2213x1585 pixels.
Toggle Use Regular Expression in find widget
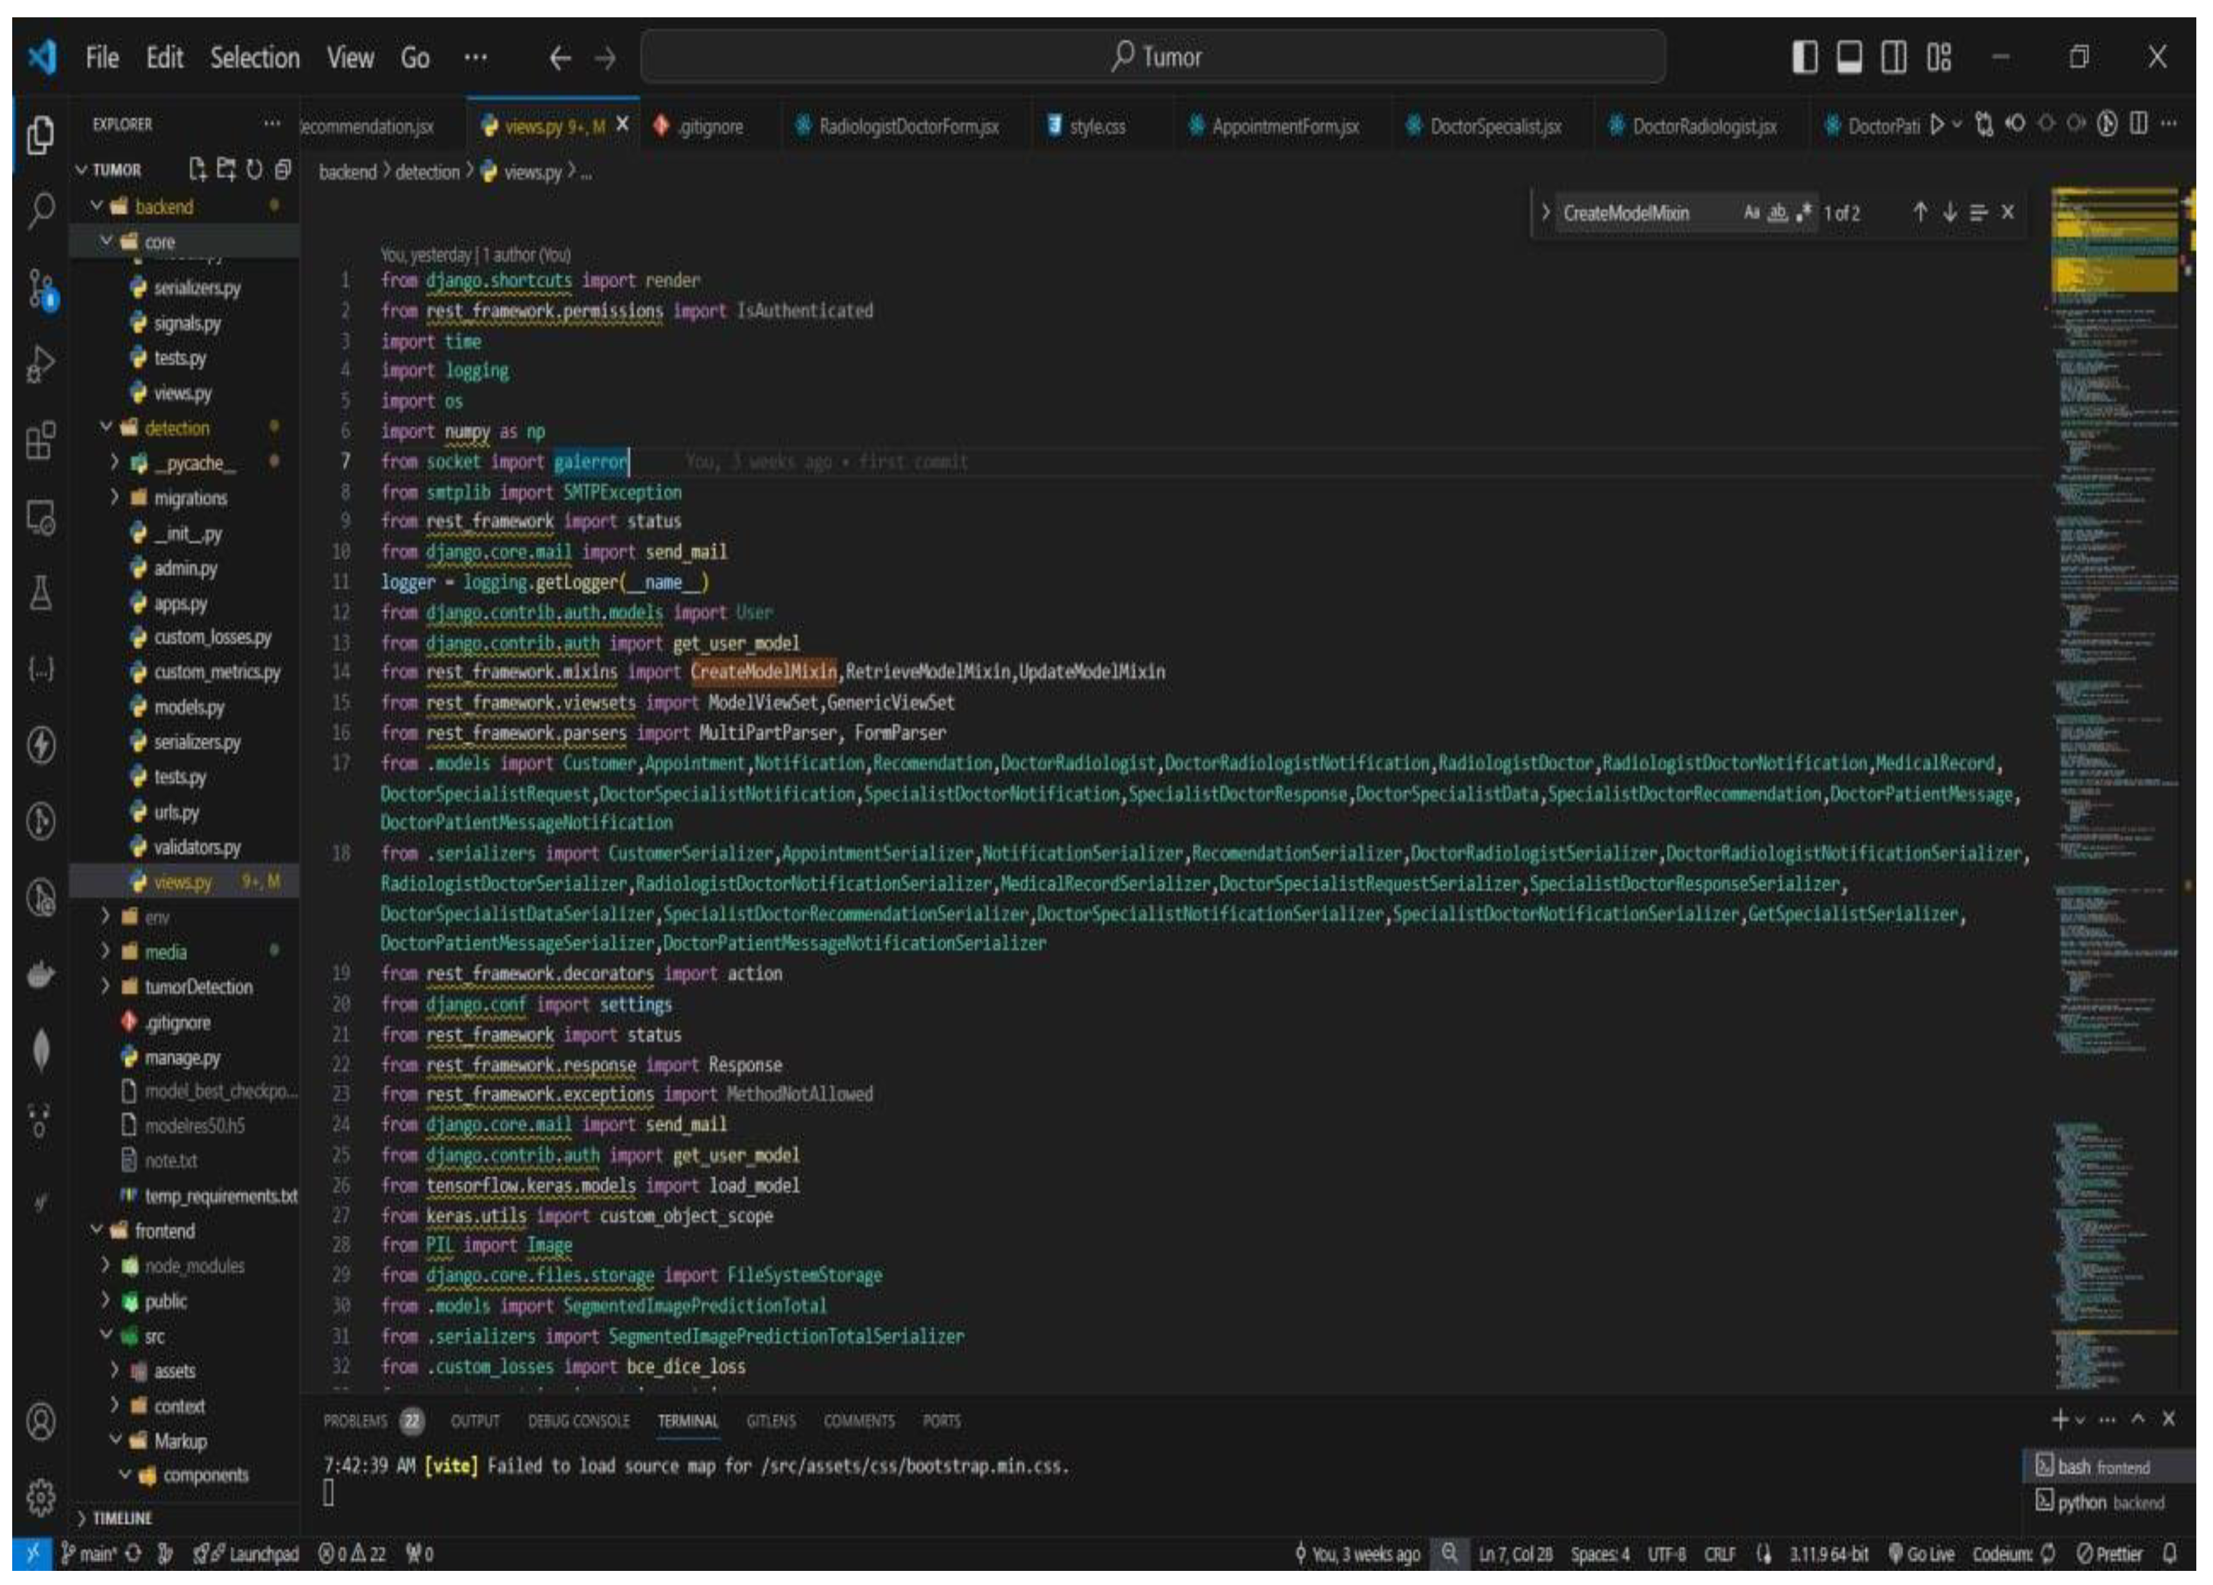pos(1803,212)
